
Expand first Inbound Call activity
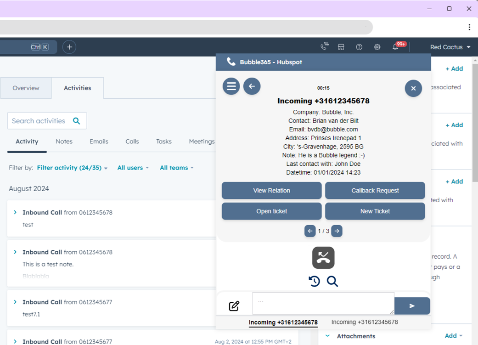click(15, 213)
